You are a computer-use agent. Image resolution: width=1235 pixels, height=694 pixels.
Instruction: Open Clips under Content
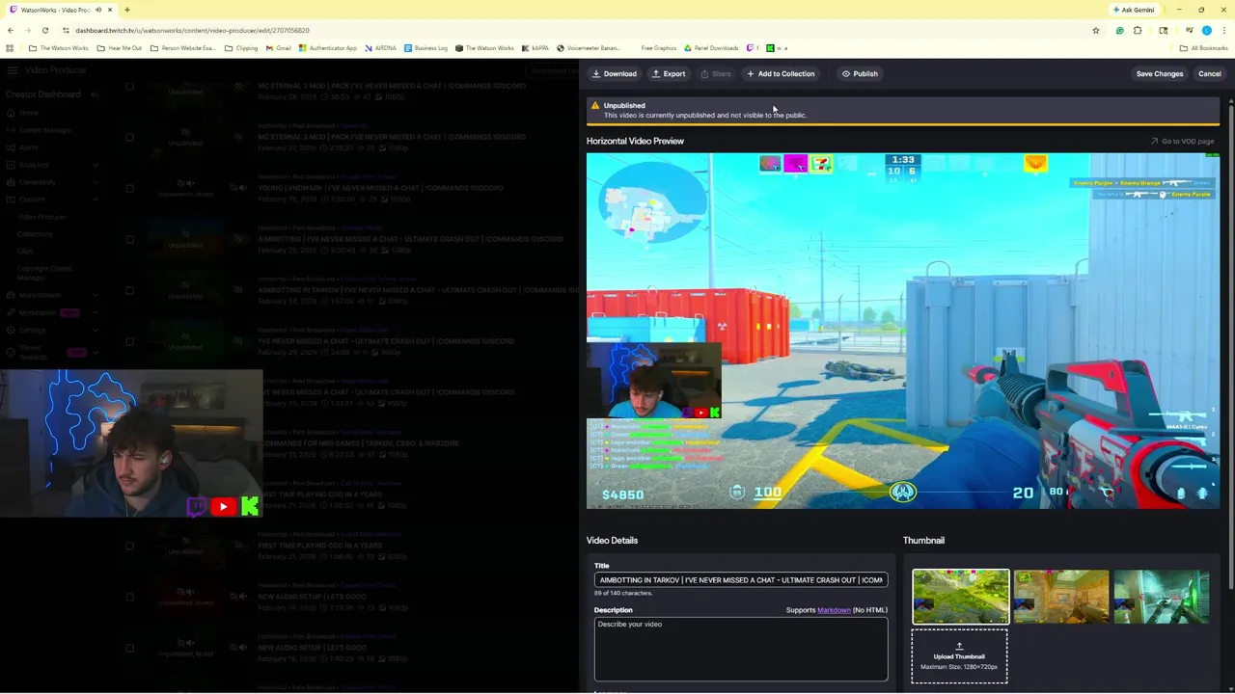25,252
